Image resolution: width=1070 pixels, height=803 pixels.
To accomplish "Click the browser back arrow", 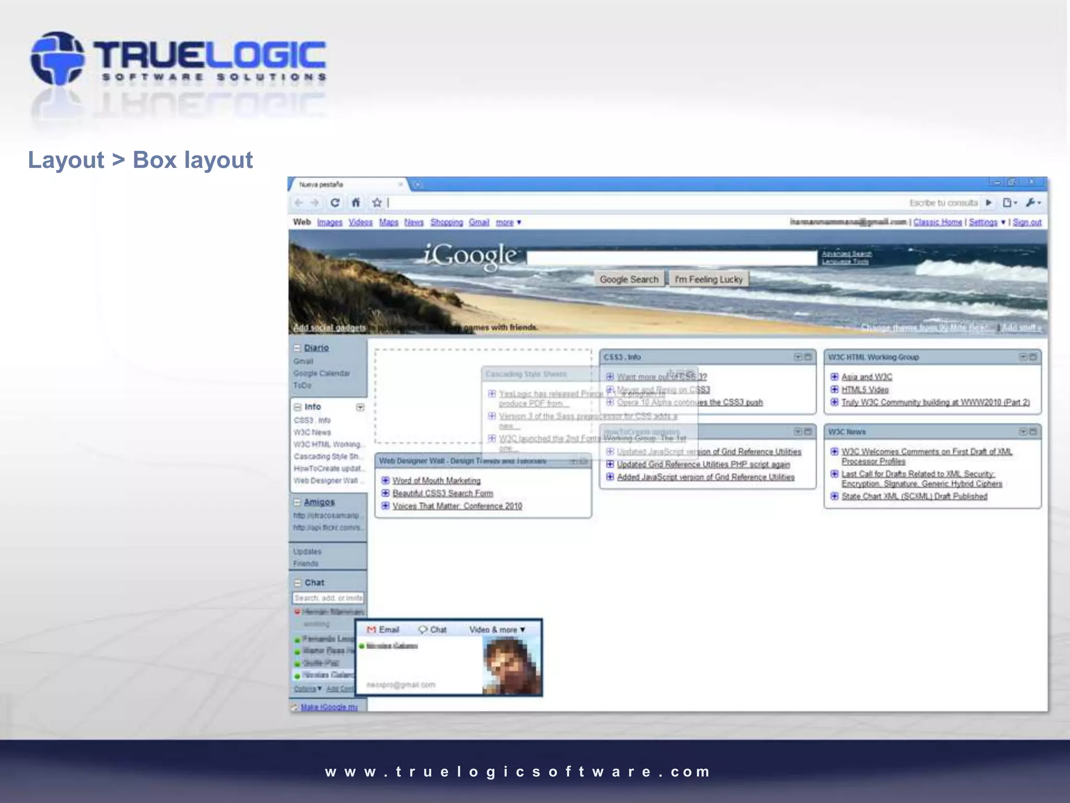I will click(x=298, y=203).
